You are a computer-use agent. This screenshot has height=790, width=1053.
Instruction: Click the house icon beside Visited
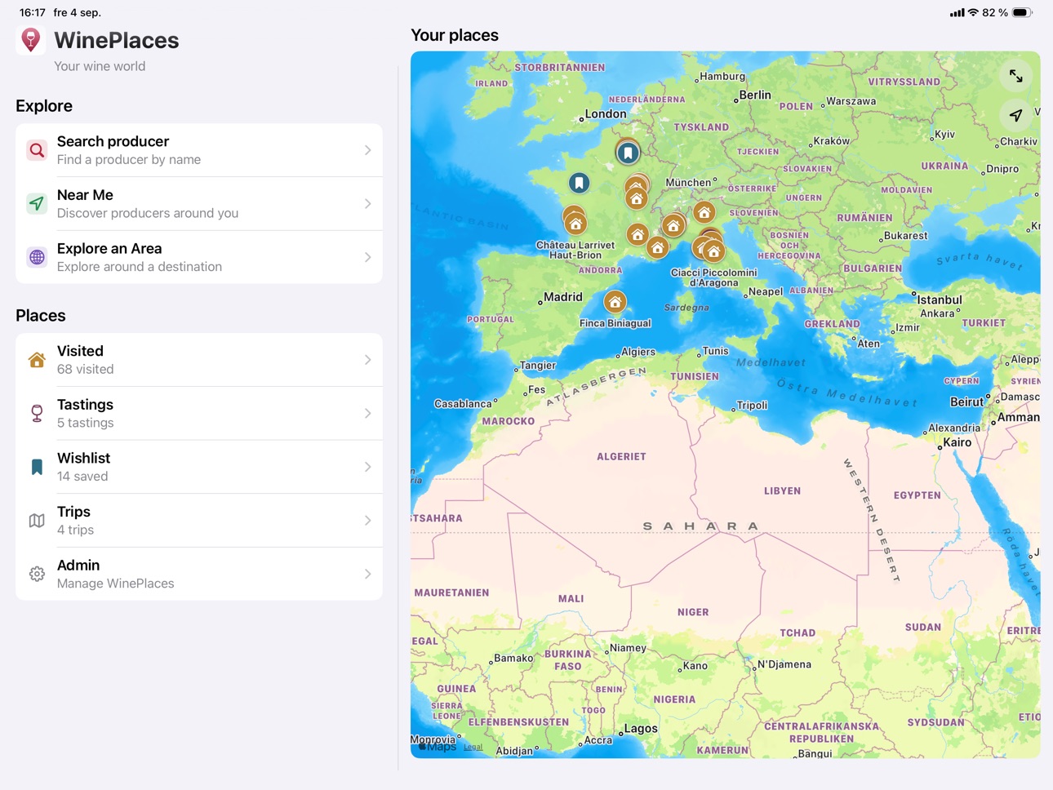point(37,360)
